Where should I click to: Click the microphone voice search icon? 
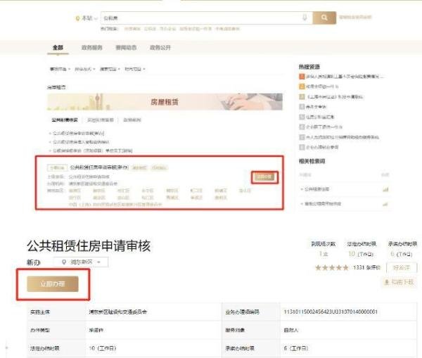(305, 18)
